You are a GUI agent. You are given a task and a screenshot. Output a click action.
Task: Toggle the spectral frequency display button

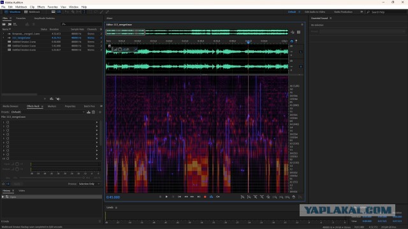click(x=54, y=12)
